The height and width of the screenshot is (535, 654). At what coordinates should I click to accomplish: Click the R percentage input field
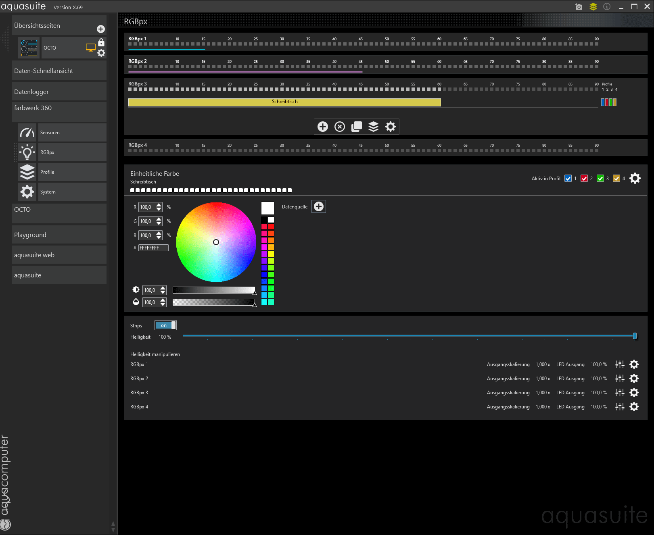point(147,207)
